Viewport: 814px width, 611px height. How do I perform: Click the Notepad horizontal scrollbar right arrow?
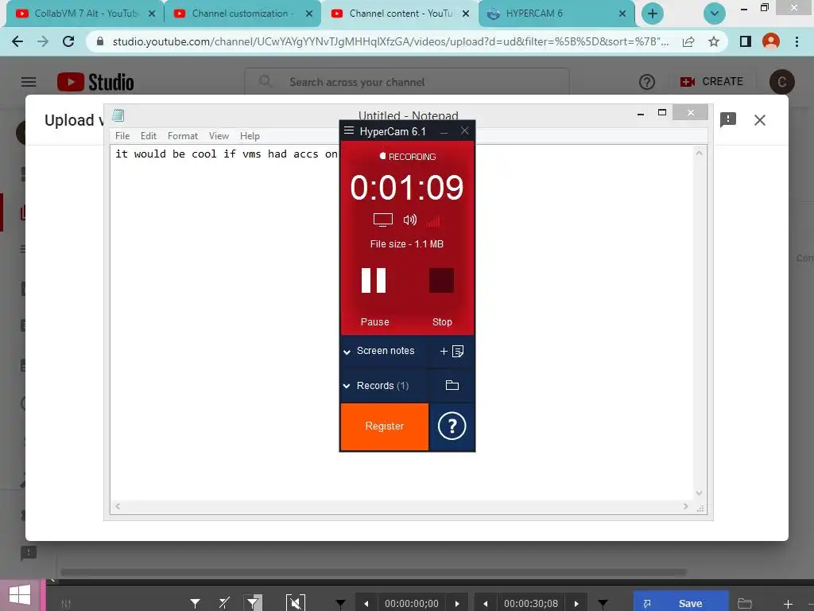click(686, 506)
